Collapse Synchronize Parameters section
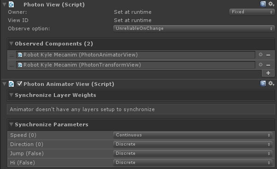Screen dimensions: 277x169 point(12,124)
